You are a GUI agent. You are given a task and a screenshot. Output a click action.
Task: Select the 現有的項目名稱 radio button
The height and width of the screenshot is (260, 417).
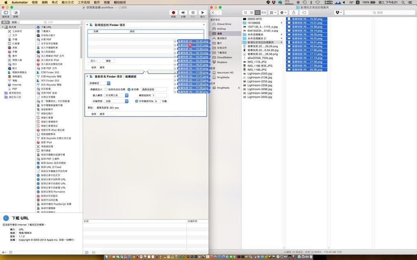click(106, 89)
